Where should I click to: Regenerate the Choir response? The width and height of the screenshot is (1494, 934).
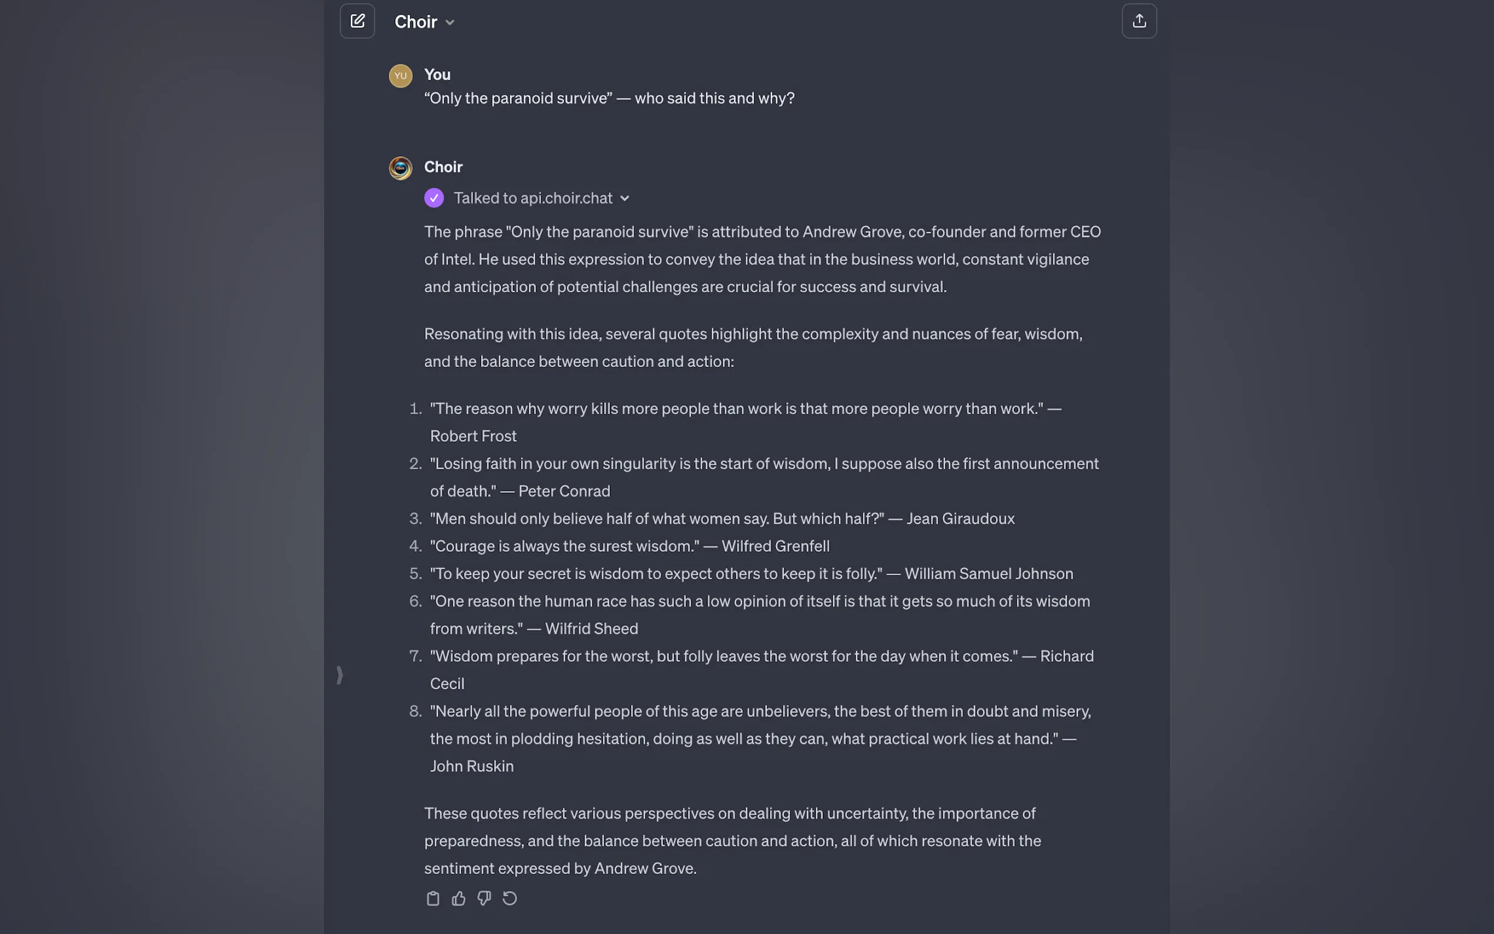(x=509, y=898)
